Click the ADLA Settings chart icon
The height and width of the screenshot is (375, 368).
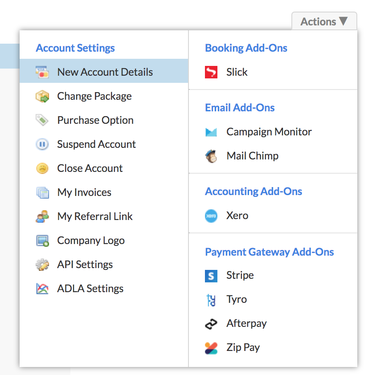point(42,289)
